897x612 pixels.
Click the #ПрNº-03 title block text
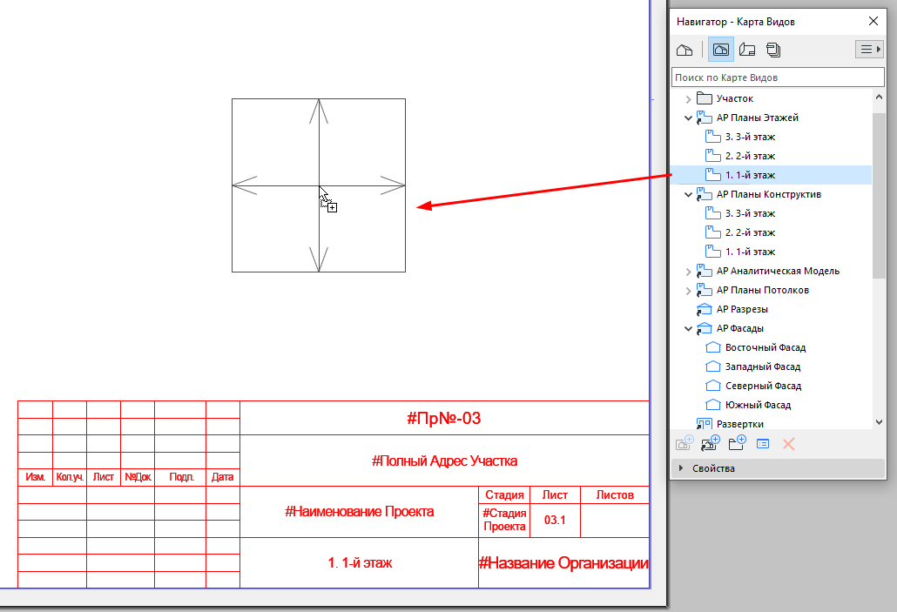444,418
